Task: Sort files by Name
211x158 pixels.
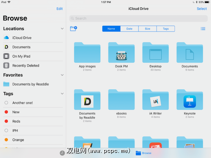Action: click(111, 29)
